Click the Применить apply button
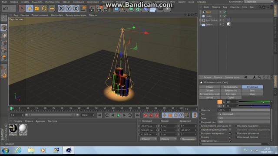 click(188, 139)
